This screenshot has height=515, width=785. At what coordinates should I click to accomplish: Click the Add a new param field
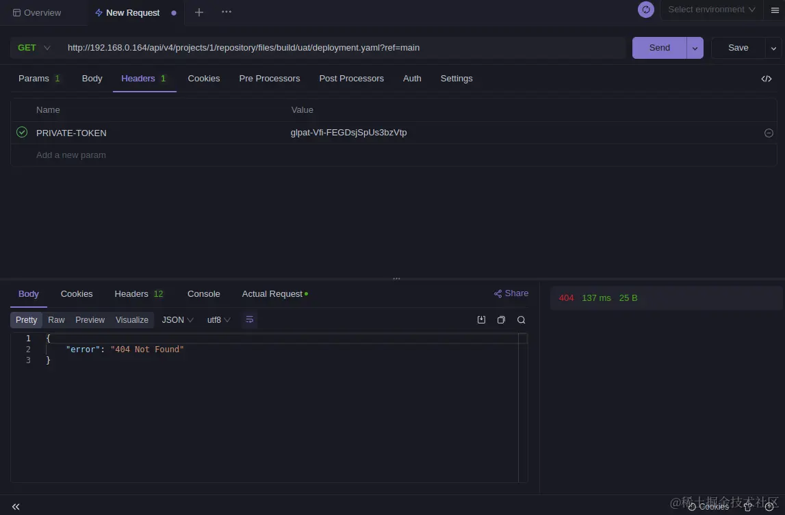(71, 155)
